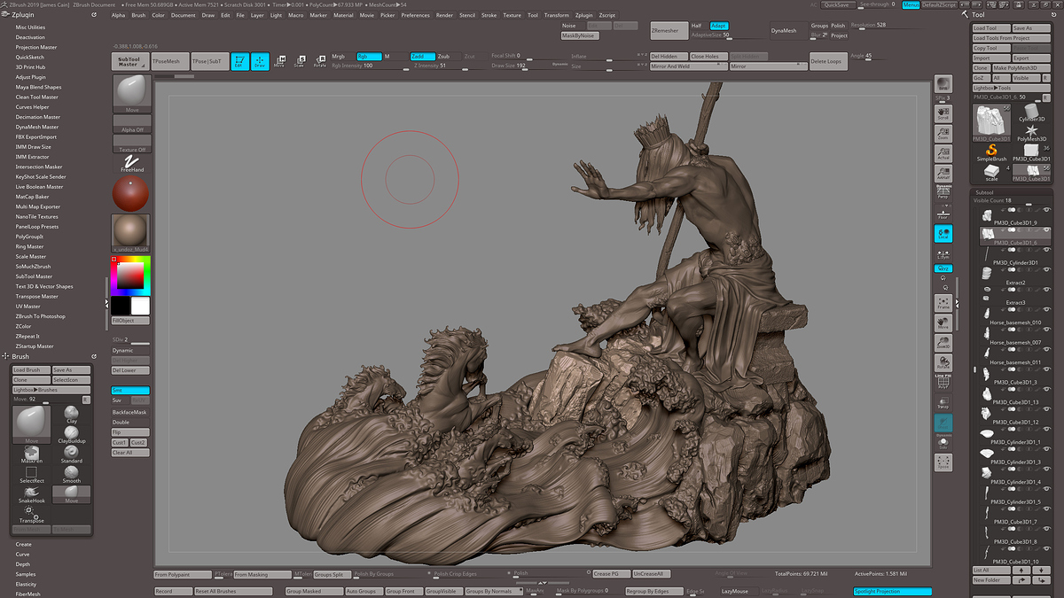This screenshot has width=1064, height=598.
Task: Click the Zoom canvas navigation icon
Action: pos(943,132)
